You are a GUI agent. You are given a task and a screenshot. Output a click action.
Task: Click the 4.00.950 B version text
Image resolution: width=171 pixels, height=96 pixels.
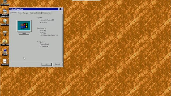click(43, 22)
